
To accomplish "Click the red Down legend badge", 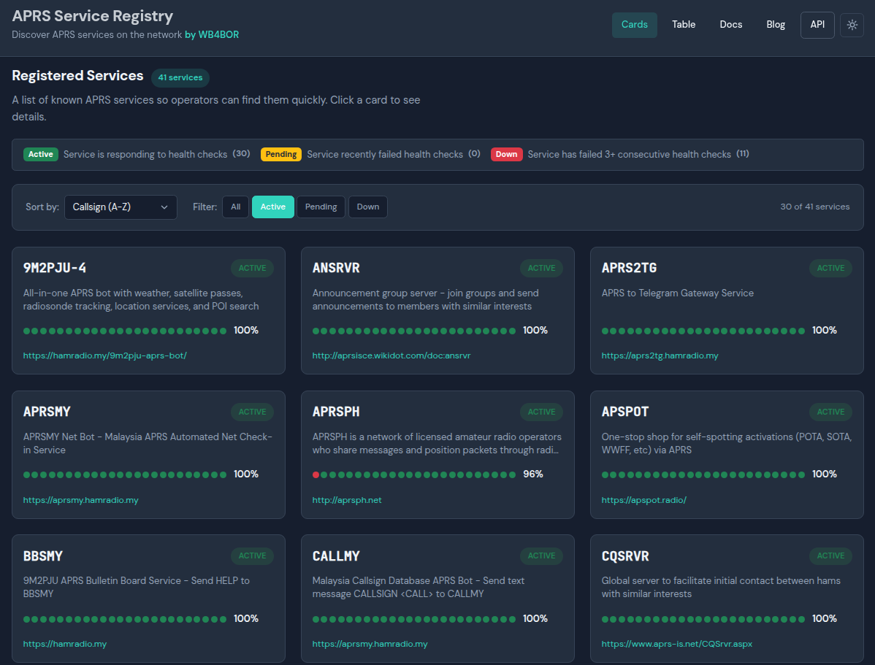I will click(x=507, y=155).
